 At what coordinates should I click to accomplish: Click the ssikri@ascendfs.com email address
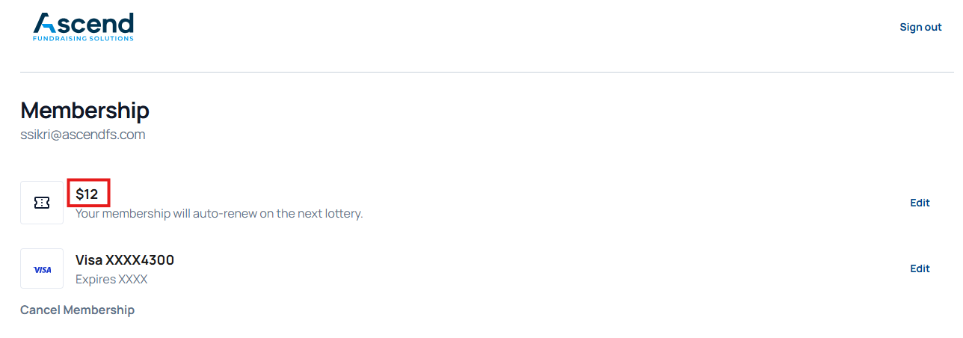pos(82,135)
